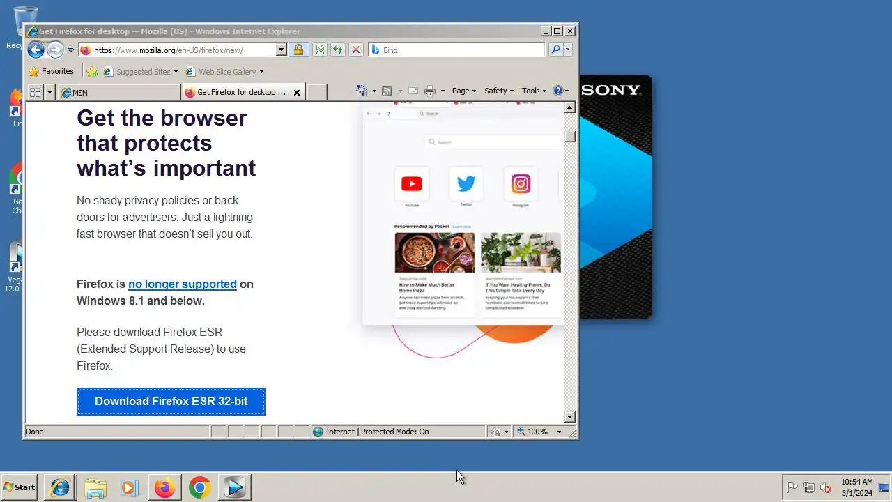Click the pizza article thumbnail
892x502 pixels.
tap(434, 252)
